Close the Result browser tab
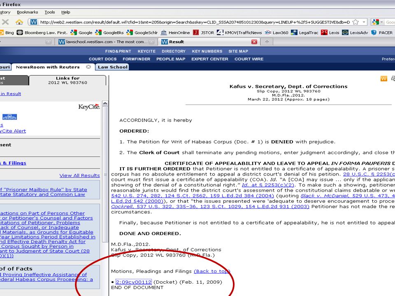Viewport: 395px width, 296px height. [x=254, y=42]
